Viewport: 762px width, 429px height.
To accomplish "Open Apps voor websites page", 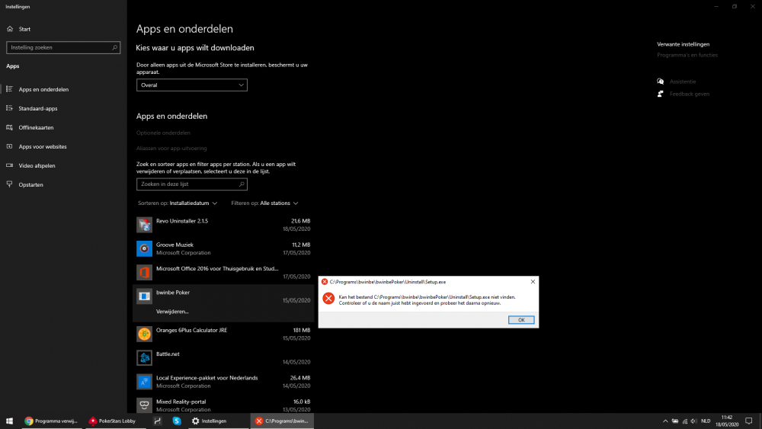I will pyautogui.click(x=43, y=146).
